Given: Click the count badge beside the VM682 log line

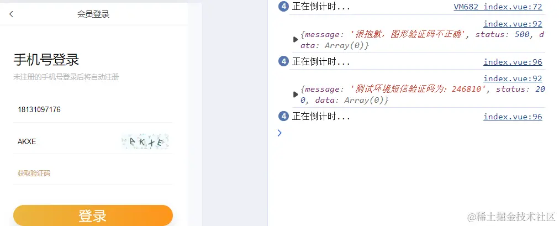Looking at the screenshot, I should pyautogui.click(x=283, y=7).
